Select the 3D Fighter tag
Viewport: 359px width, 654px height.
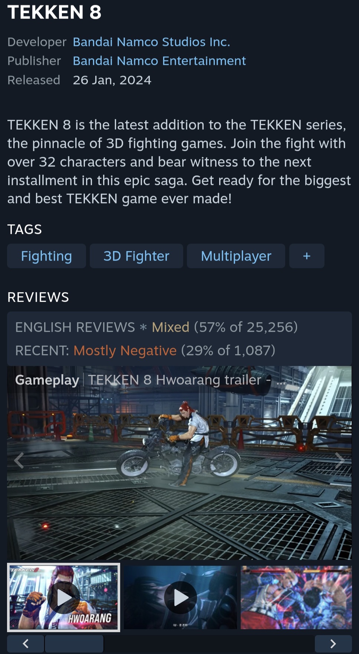[136, 256]
